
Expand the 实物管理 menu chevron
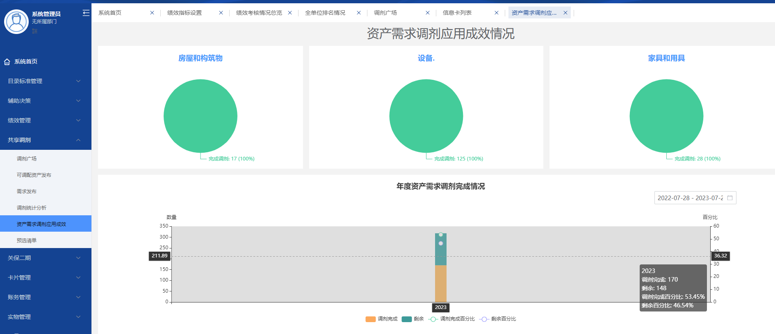[x=78, y=317]
